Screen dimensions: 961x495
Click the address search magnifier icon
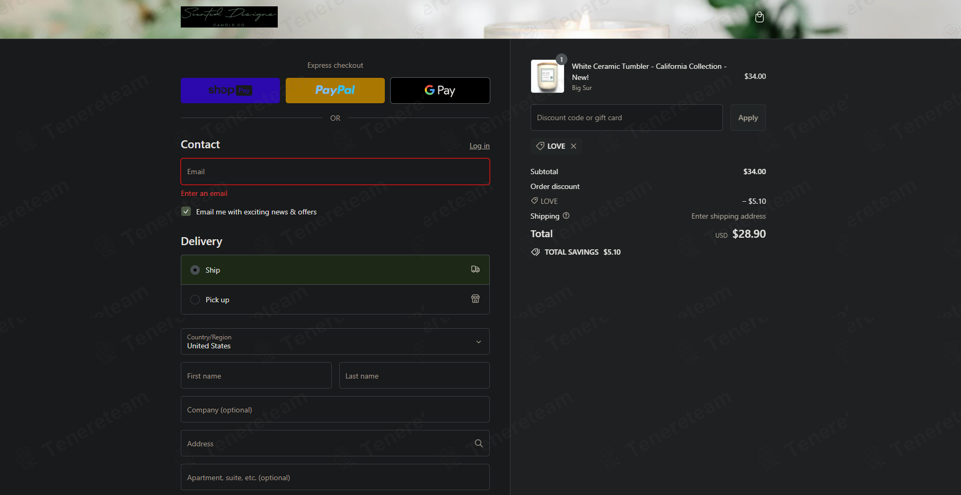[479, 444]
